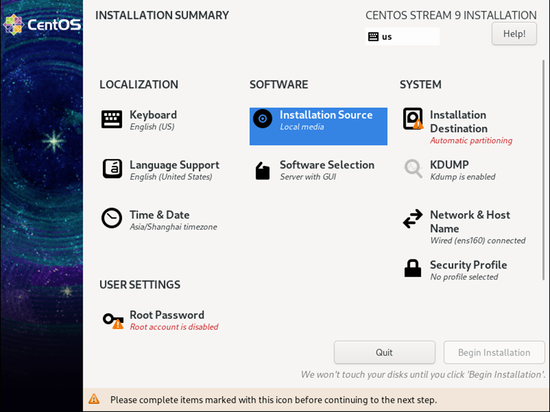This screenshot has width=550, height=412.
Task: Click 'Asia/Shanghai timezone' text
Action: pyautogui.click(x=174, y=227)
